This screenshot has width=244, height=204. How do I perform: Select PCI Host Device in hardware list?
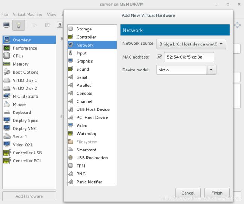(92, 118)
